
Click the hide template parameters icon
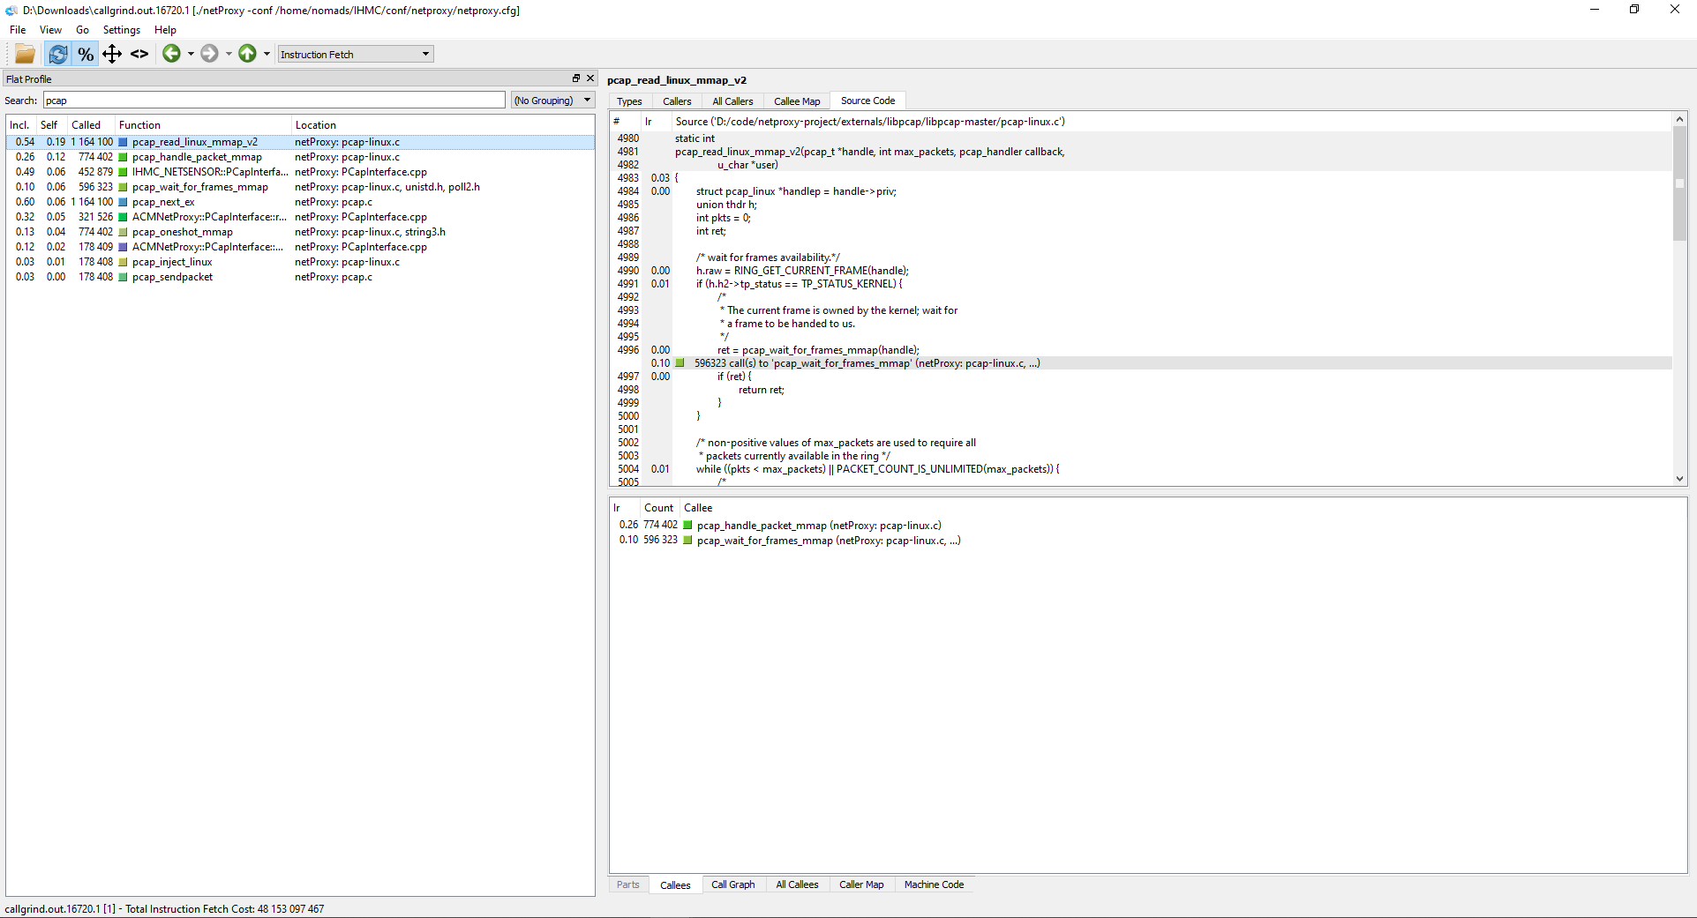click(x=139, y=54)
